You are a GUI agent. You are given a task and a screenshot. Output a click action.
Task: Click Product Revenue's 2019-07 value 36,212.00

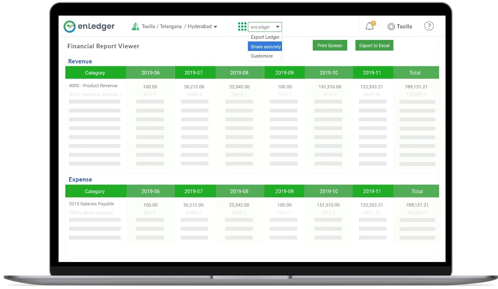[x=194, y=87]
